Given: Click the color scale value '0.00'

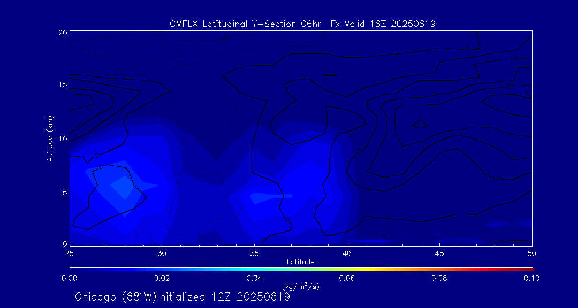Looking at the screenshot, I should 70,278.
